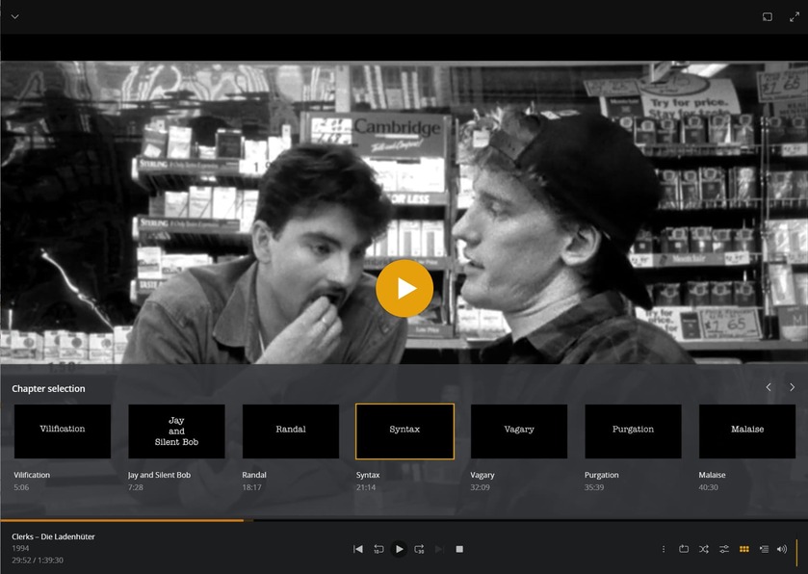
Task: Open the more options three-dot menu
Action: pyautogui.click(x=664, y=549)
